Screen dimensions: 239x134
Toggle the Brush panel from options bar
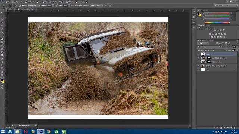coord(16,6)
